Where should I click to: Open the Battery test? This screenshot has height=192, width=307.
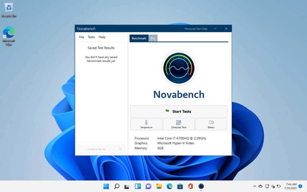point(211,124)
